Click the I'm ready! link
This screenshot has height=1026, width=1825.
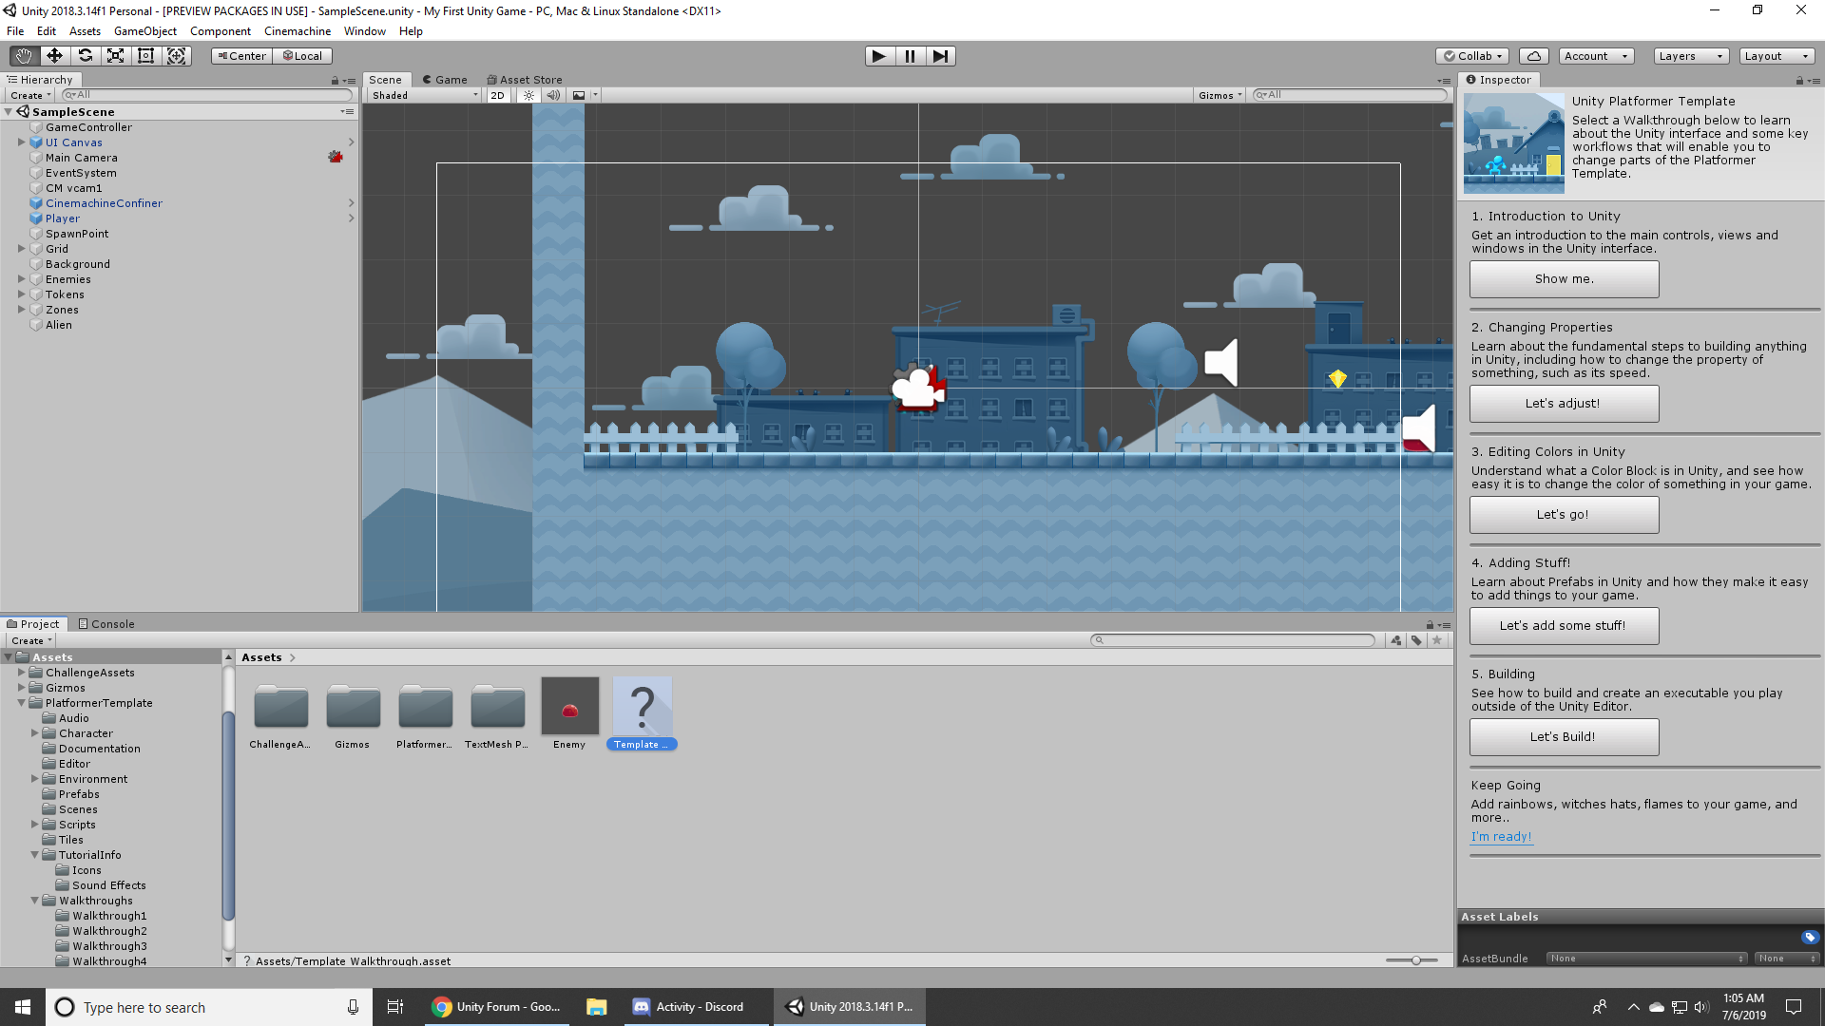click(1501, 837)
